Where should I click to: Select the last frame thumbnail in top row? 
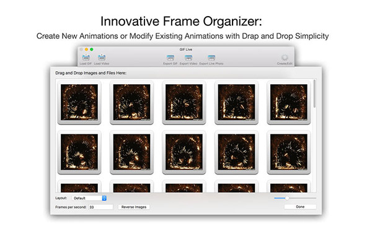289,102
